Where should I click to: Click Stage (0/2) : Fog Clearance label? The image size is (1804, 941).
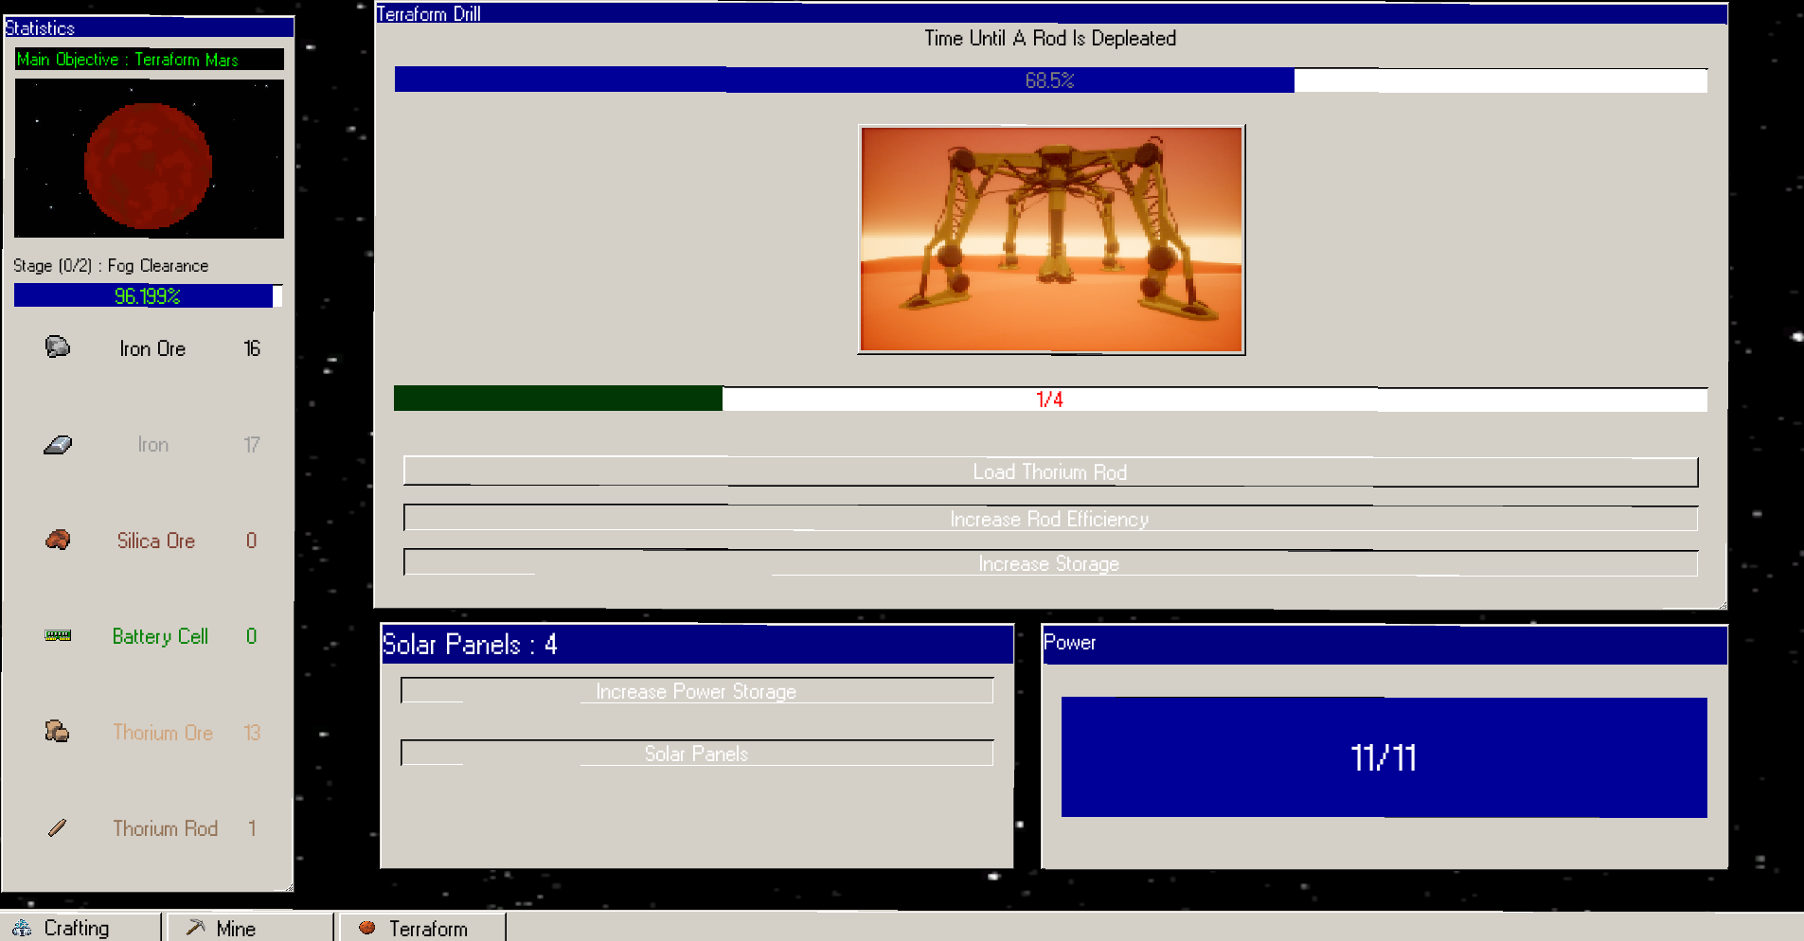click(x=111, y=265)
